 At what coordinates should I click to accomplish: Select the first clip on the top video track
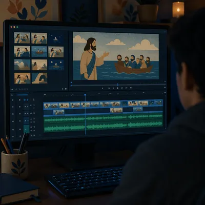click(x=47, y=106)
